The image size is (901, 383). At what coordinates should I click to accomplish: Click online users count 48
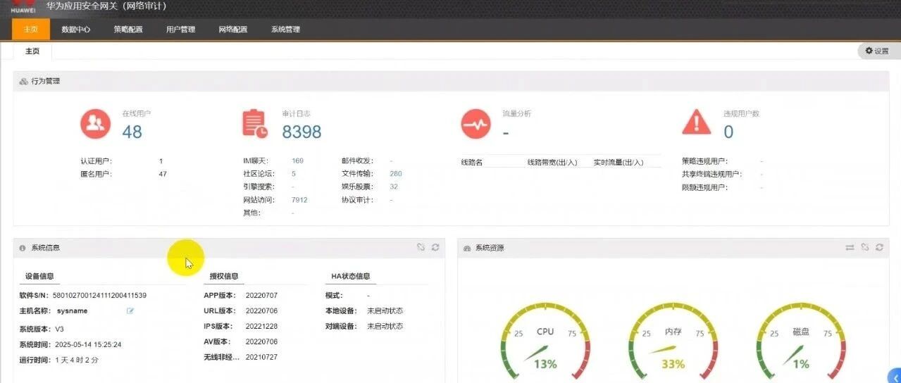(x=132, y=131)
